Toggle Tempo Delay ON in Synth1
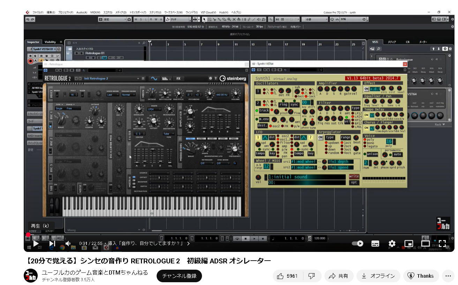Viewport: 458px width, 285px height. click(366, 115)
